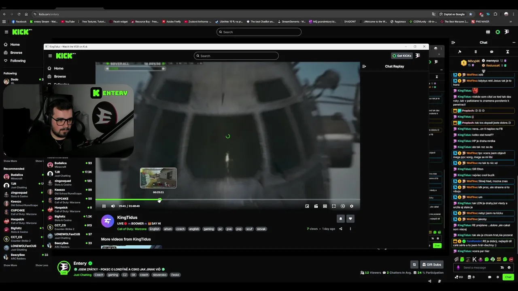Click the translate icon in message box
The height and width of the screenshot is (291, 518).
click(x=502, y=268)
